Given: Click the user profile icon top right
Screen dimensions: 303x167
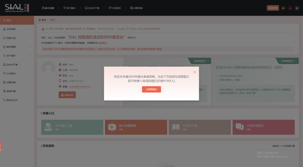Looking at the screenshot, I should point(290,8).
